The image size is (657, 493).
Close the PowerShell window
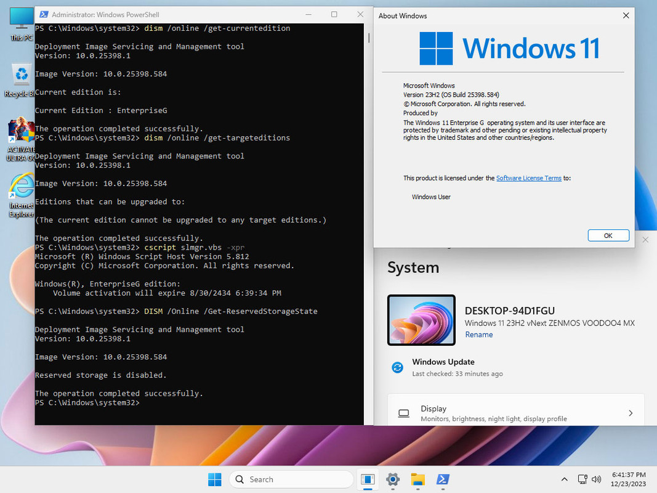(360, 14)
